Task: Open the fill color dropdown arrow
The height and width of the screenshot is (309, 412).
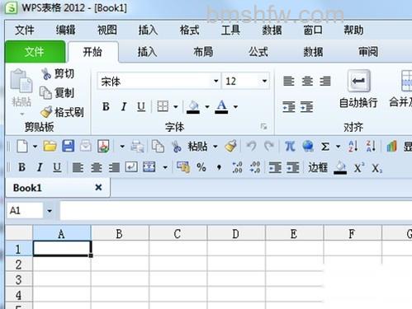Action: tap(207, 107)
